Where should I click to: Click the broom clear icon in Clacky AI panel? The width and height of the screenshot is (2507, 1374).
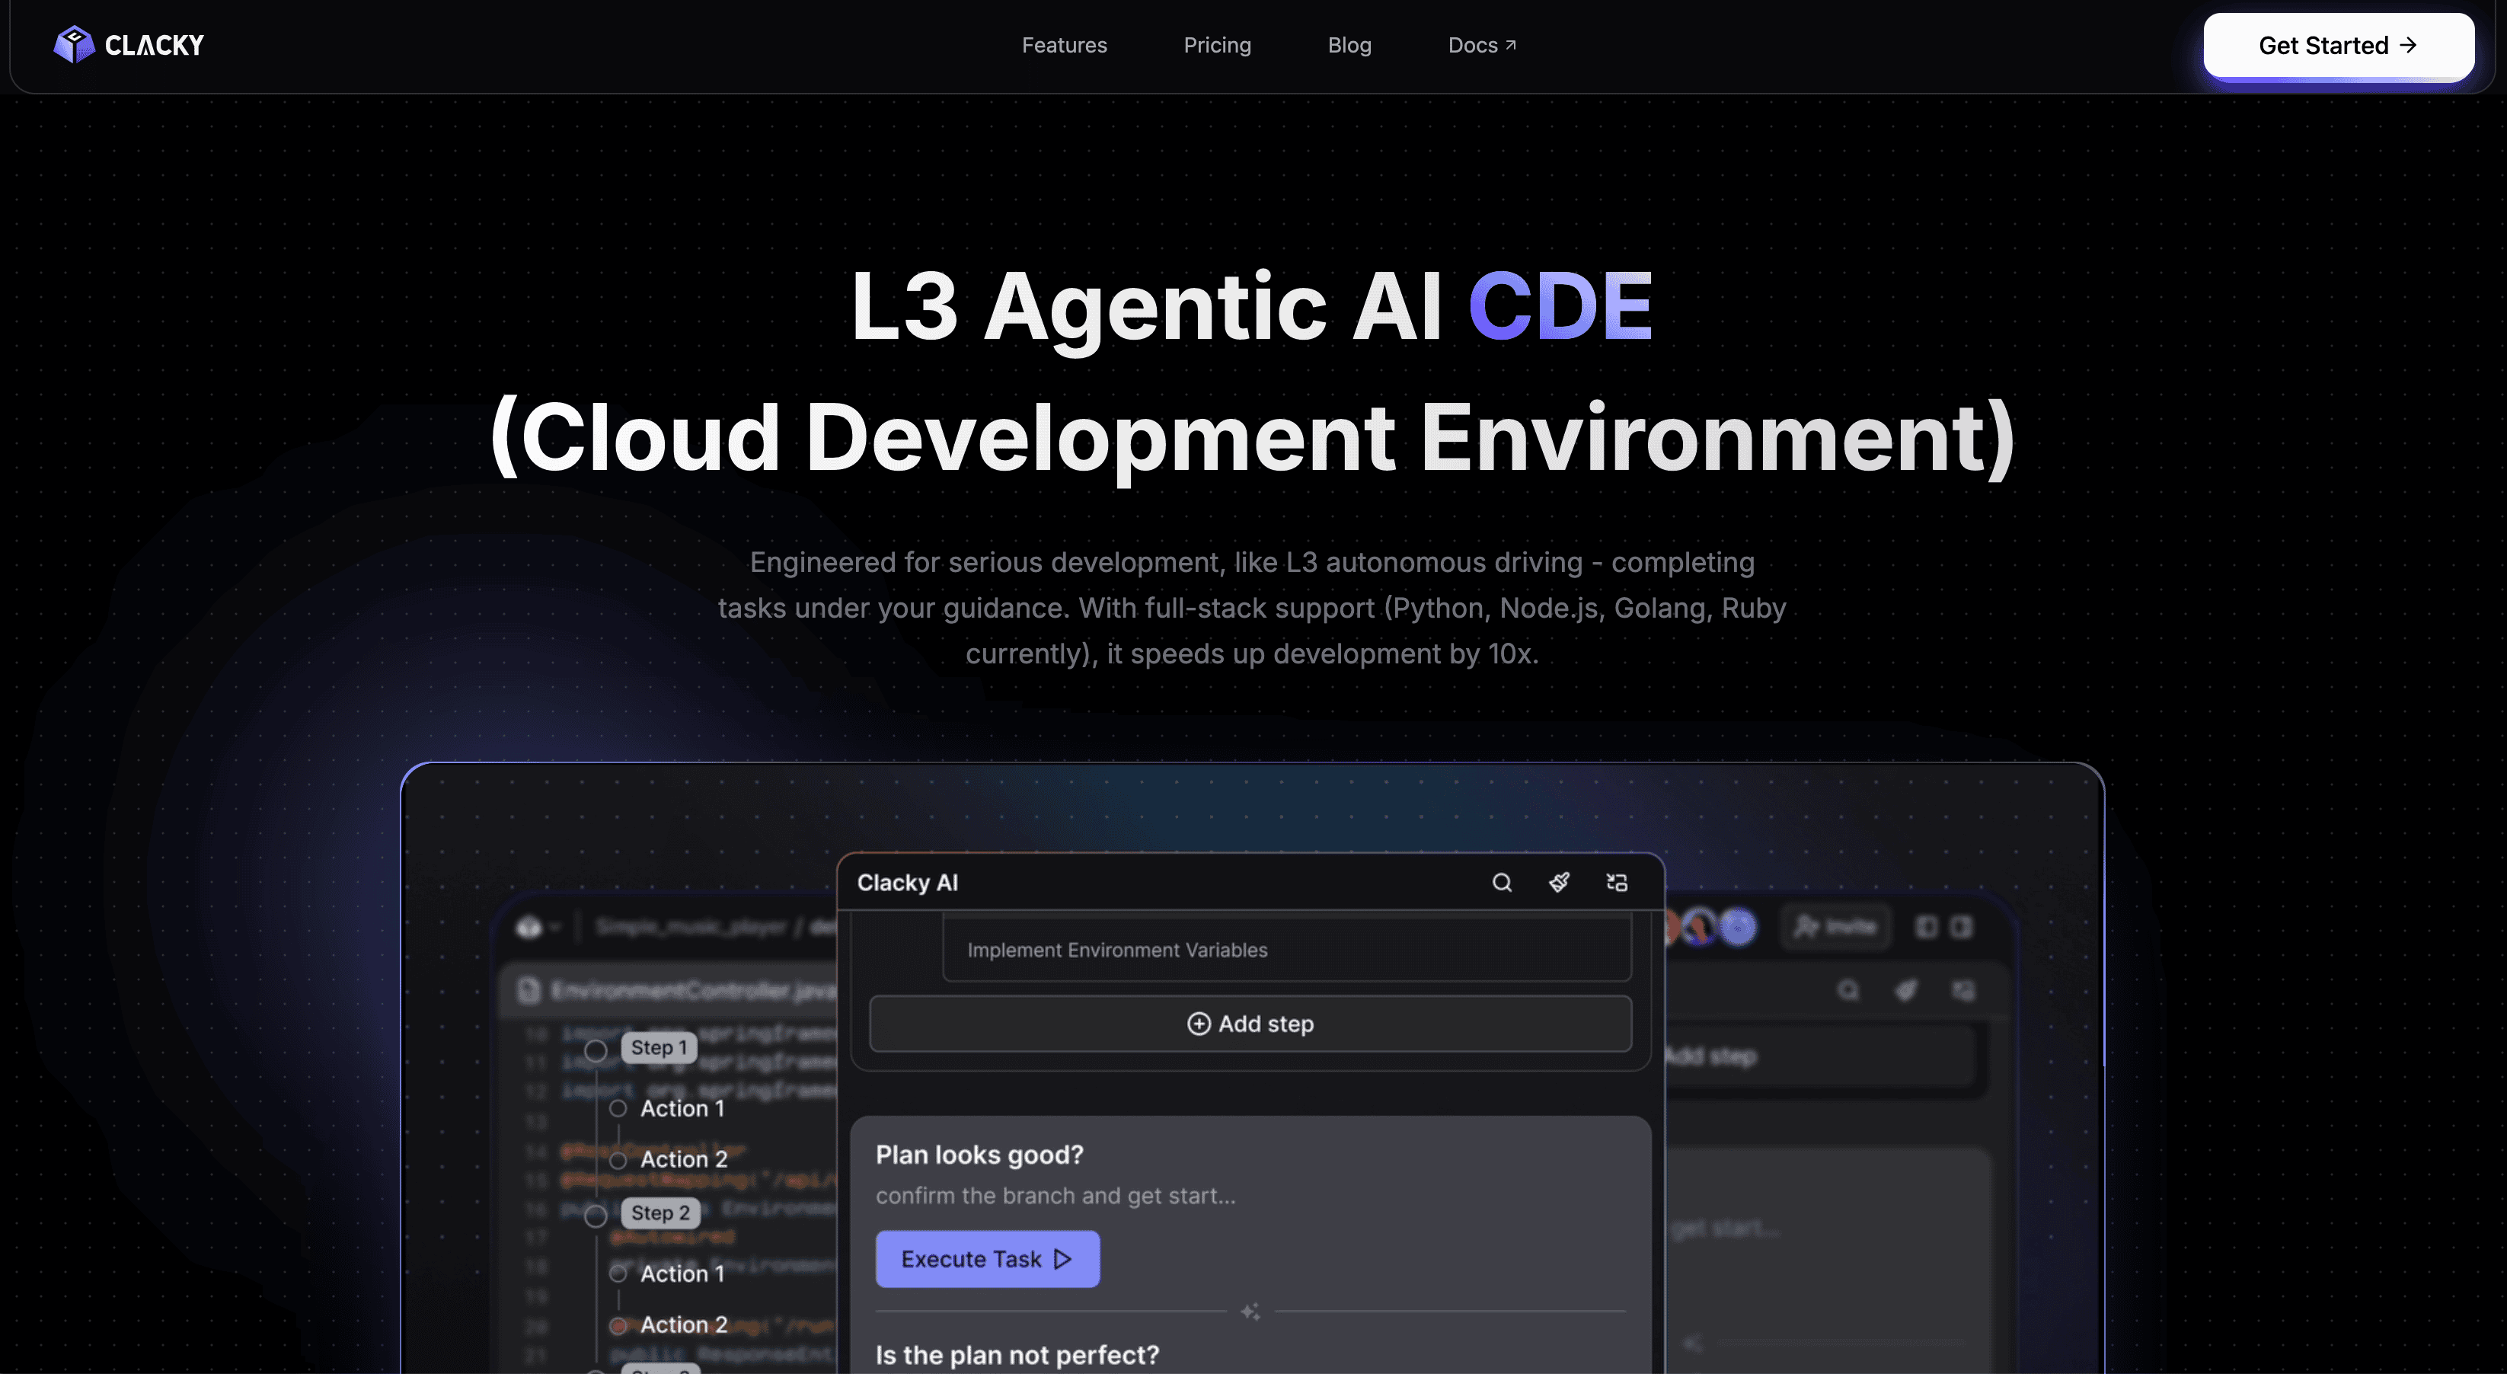pos(1559,882)
